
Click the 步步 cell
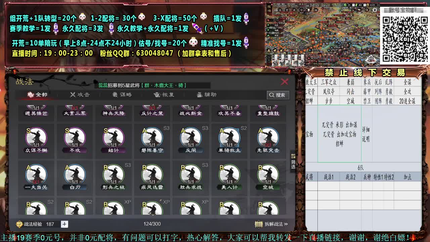(x=329, y=101)
